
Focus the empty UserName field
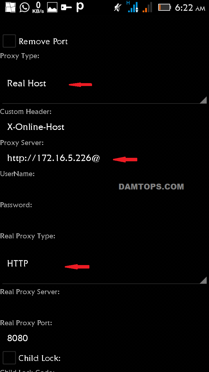[x=105, y=189]
